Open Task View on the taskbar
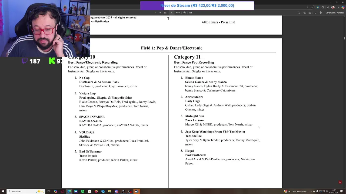Screen dimensions: 346x194 [49, 191]
